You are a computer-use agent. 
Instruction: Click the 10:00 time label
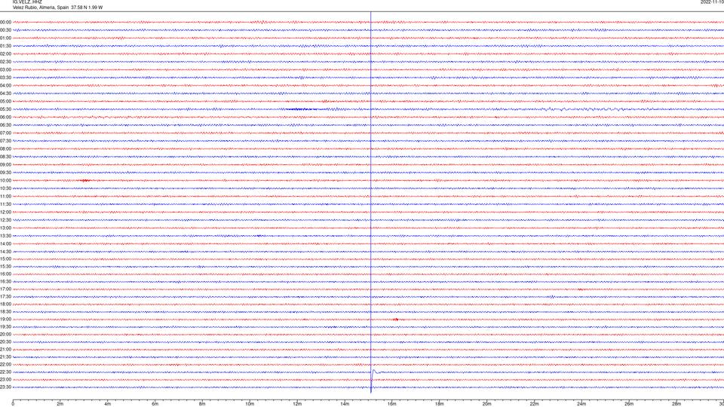click(x=5, y=181)
